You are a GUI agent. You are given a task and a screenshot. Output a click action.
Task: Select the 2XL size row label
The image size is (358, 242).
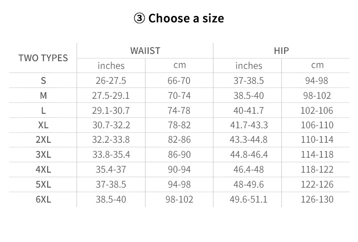[x=44, y=140]
